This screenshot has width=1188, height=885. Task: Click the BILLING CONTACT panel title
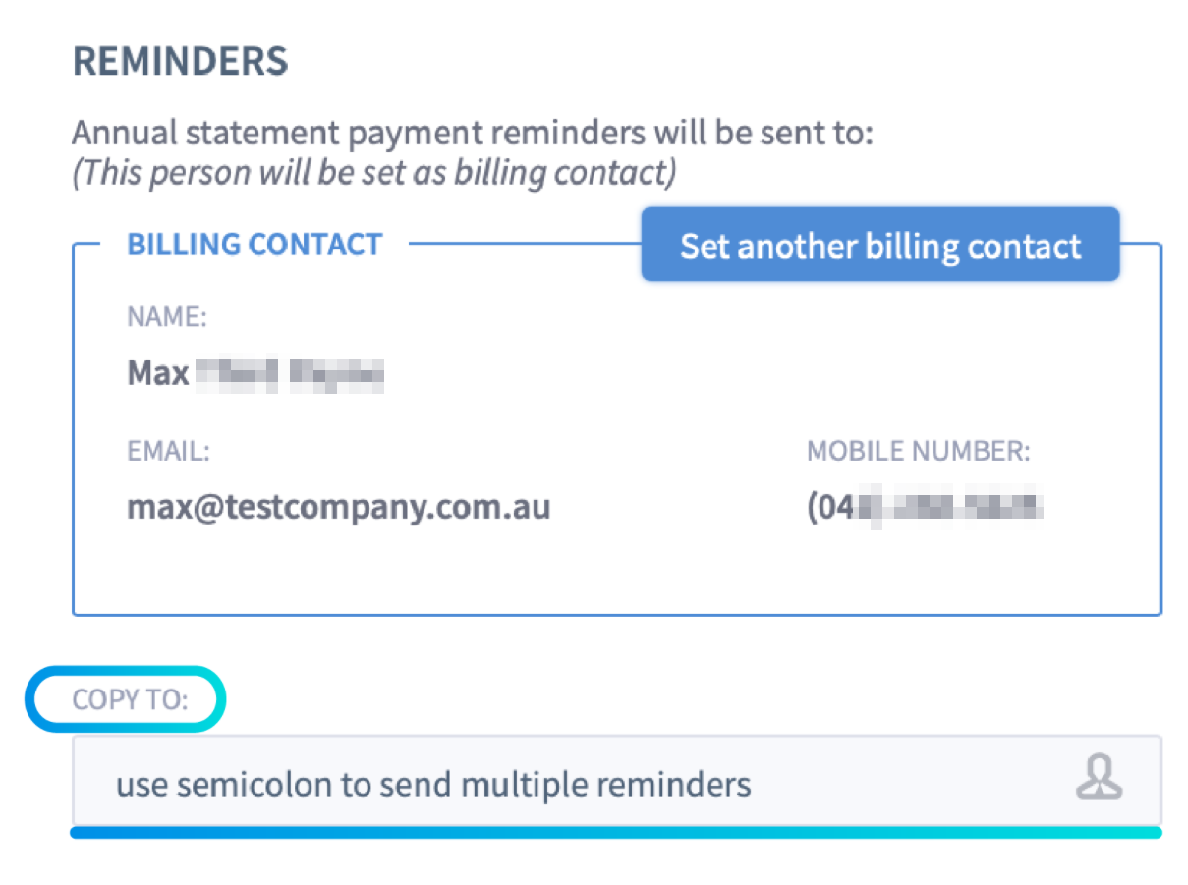(254, 245)
